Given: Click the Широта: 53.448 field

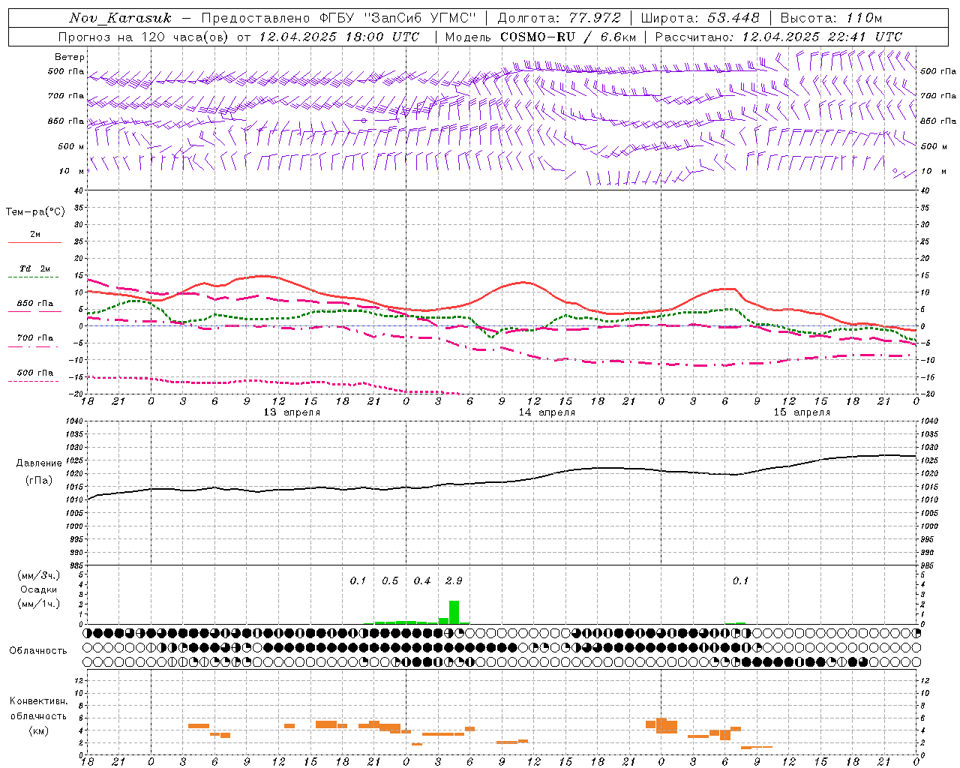Looking at the screenshot, I should [700, 18].
